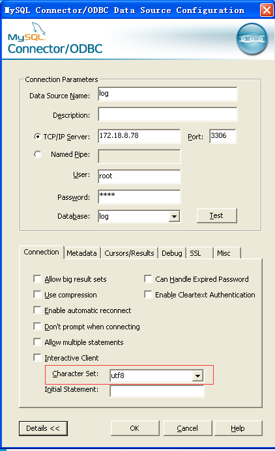275x451 pixels.
Task: Open Help for the dialog
Action: click(x=238, y=428)
